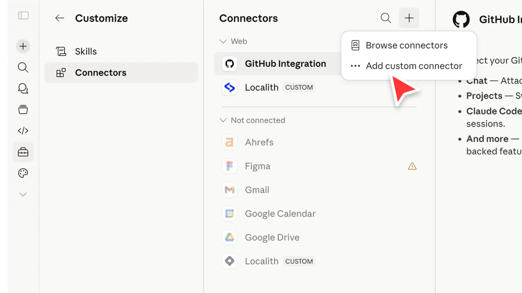Image resolution: width=522 pixels, height=293 pixels.
Task: Choose Add custom connector from the menu
Action: [414, 66]
